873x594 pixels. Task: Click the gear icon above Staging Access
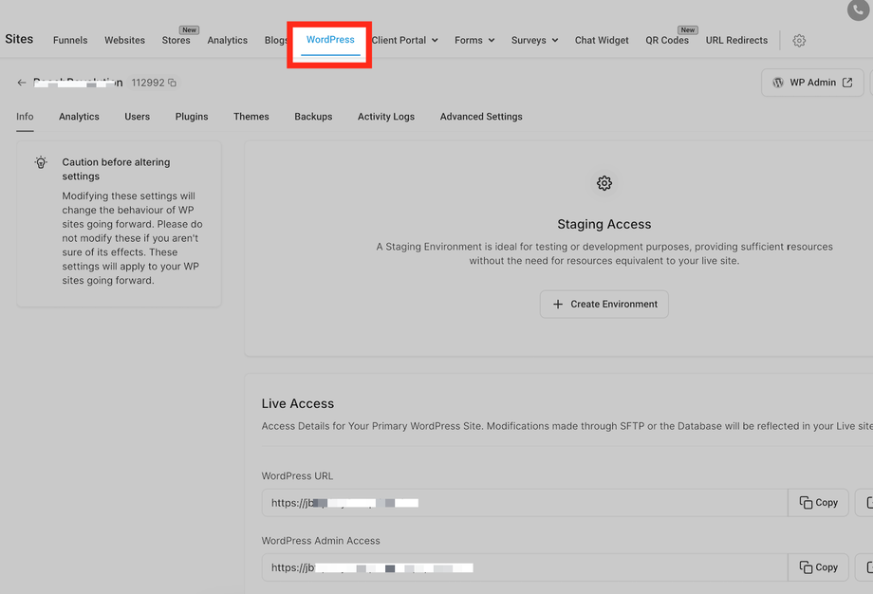point(604,183)
